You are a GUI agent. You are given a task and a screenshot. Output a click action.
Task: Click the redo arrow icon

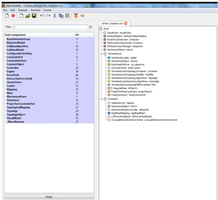click(x=49, y=15)
